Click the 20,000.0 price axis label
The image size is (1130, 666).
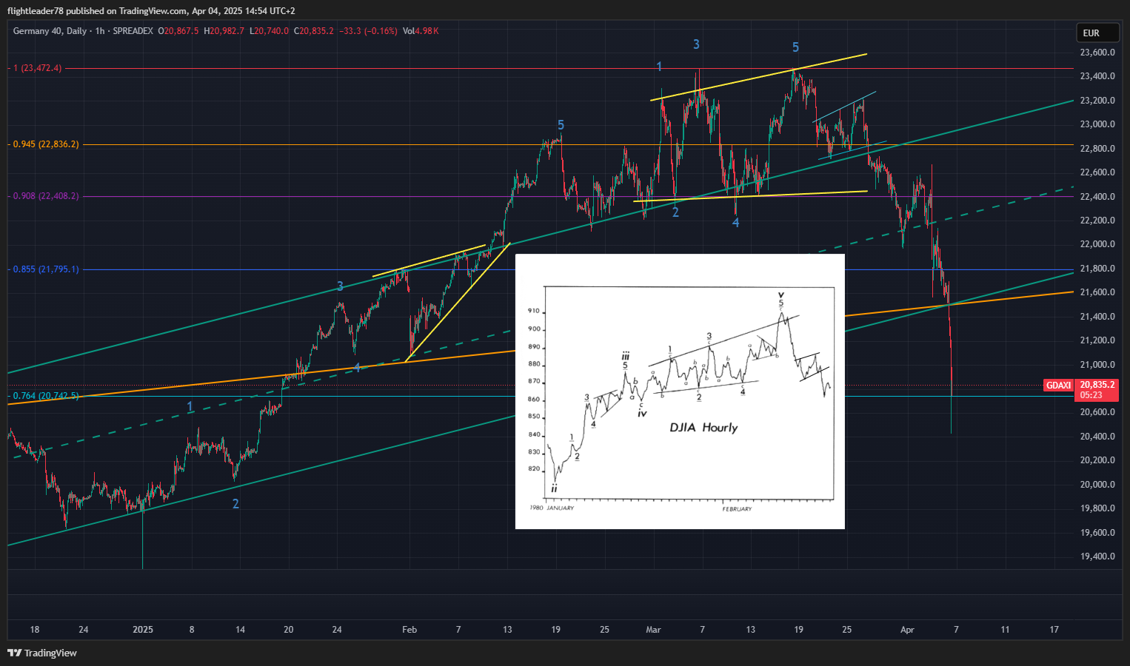(1097, 485)
